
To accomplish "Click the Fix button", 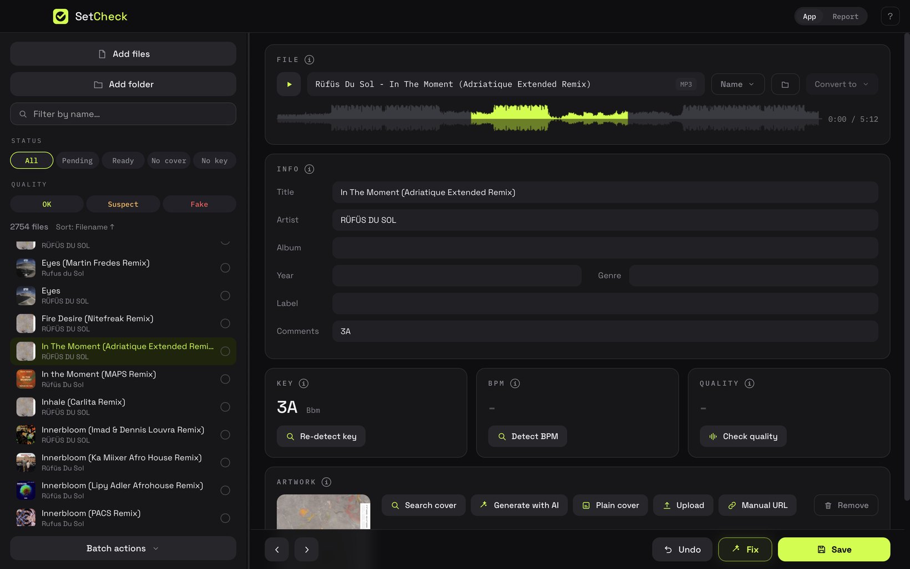I will click(745, 550).
